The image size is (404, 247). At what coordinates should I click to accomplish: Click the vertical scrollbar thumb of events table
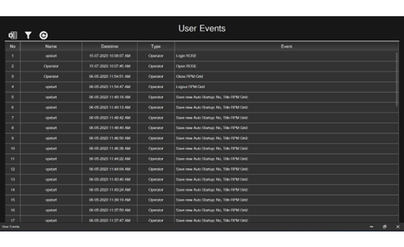(x=397, y=79)
